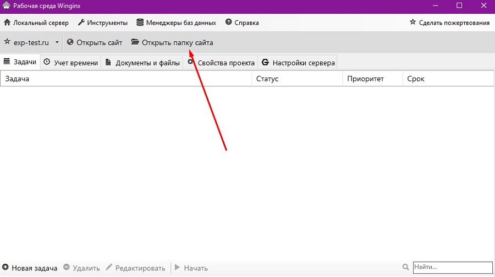The image size is (495, 277).
Task: Click Сделать пожертвования link
Action: click(x=449, y=23)
